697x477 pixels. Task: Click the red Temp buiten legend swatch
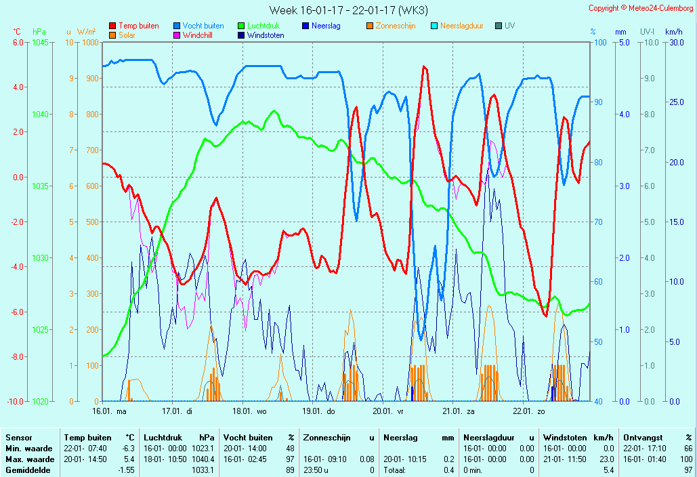[112, 26]
